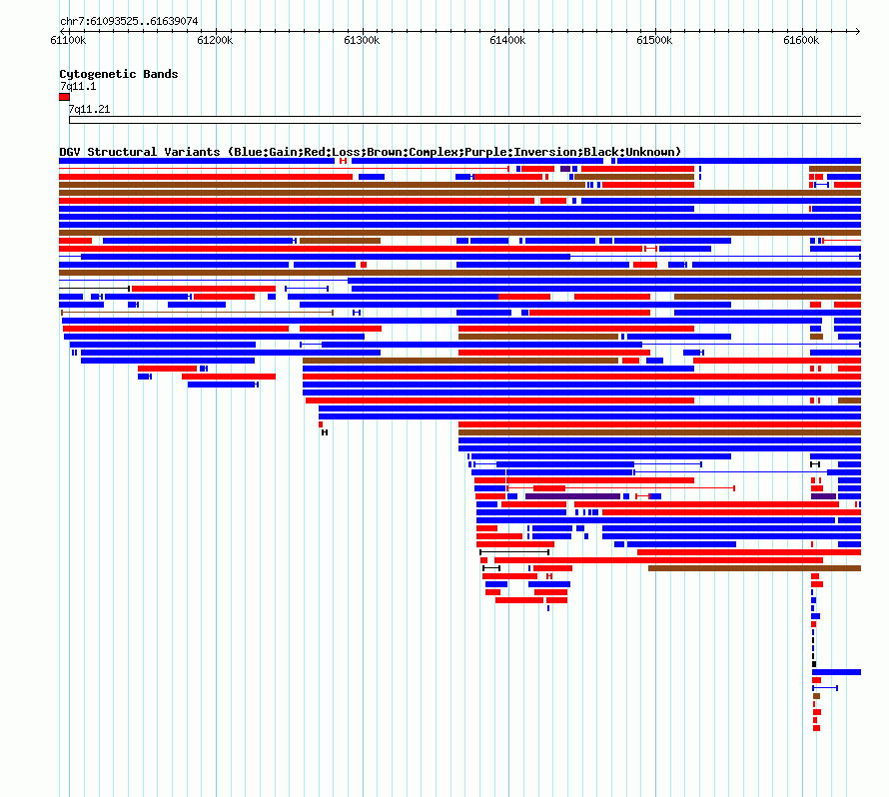Click the chr7:61093525..61639074 region label
Viewport: 889px width, 797px height.
point(129,21)
